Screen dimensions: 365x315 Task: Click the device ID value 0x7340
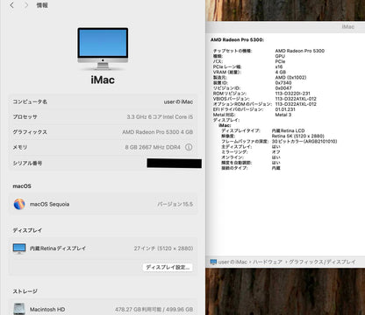283,83
